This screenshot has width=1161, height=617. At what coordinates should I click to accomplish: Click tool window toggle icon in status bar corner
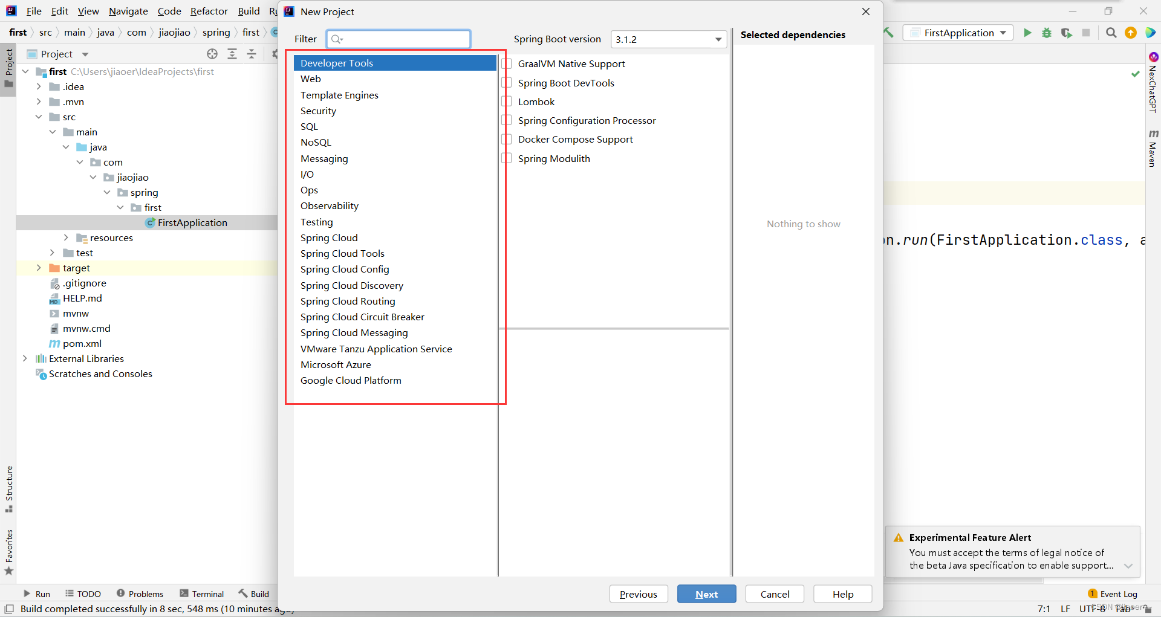[x=9, y=609]
